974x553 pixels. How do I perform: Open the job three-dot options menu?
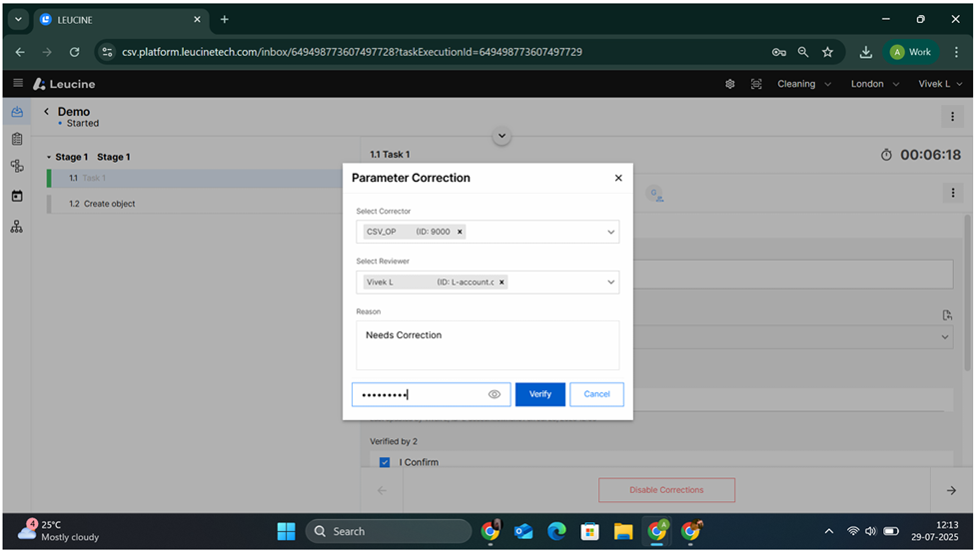tap(952, 117)
